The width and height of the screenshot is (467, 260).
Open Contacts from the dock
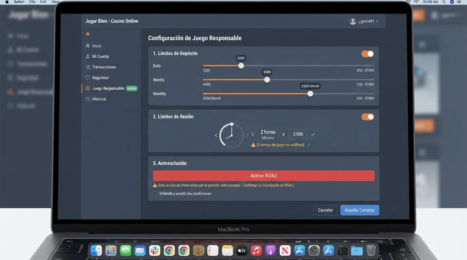[199, 251]
